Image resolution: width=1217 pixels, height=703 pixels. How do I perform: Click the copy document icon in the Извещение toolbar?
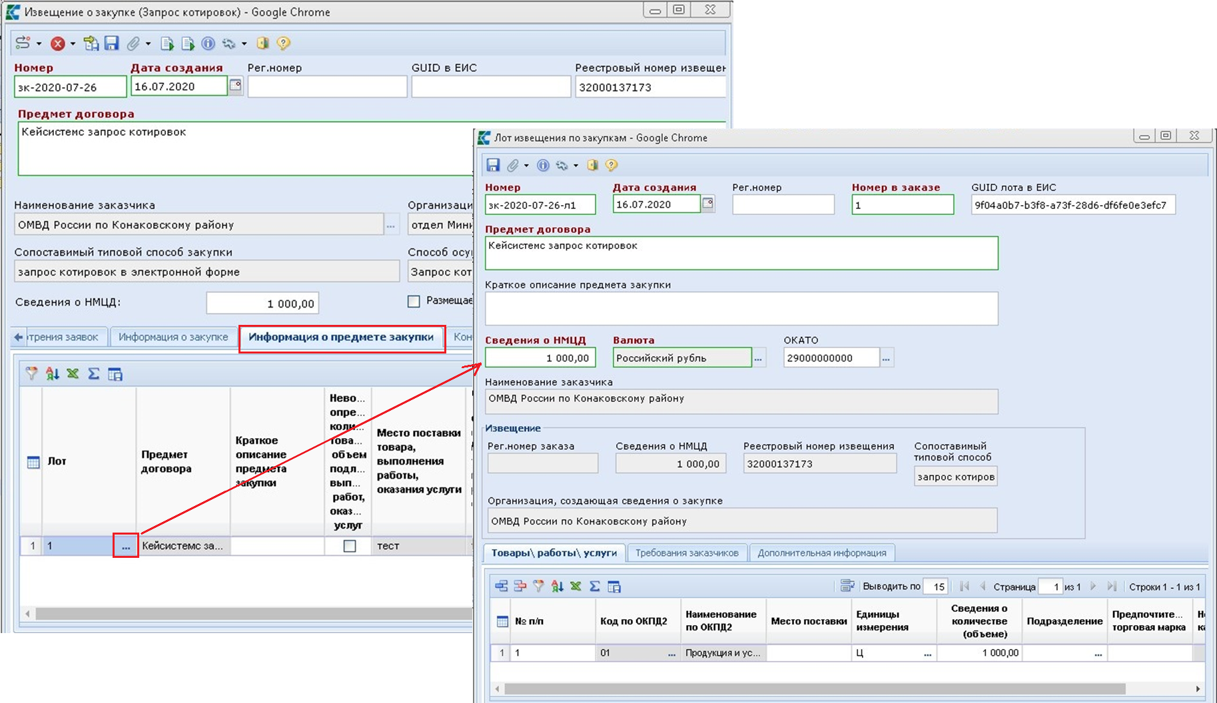coord(91,43)
